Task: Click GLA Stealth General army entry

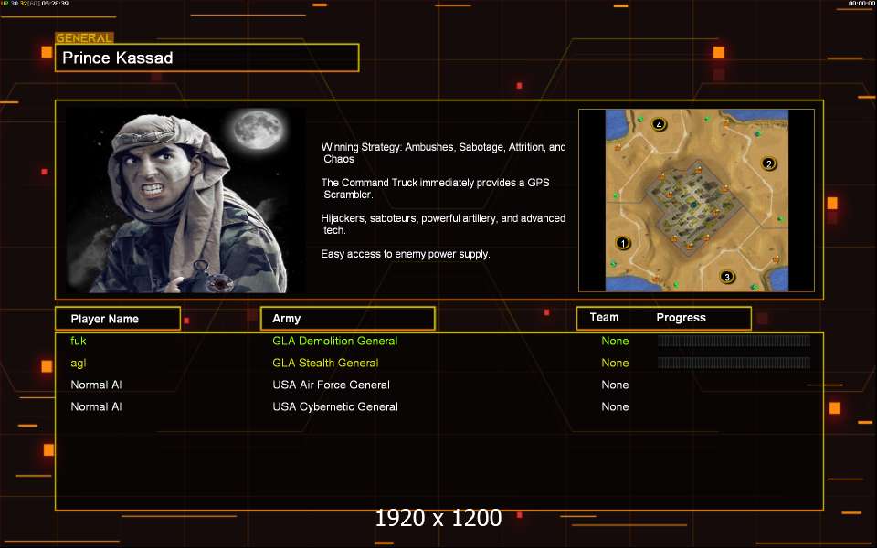Action: (x=325, y=363)
